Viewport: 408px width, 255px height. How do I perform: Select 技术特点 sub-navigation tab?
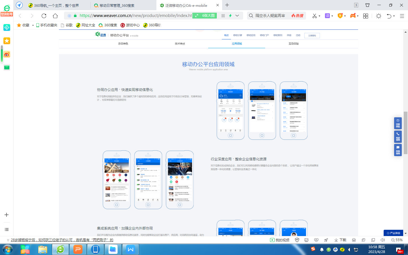point(180,44)
